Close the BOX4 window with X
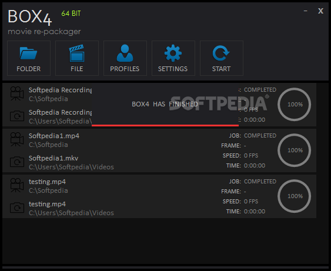 (x=320, y=11)
